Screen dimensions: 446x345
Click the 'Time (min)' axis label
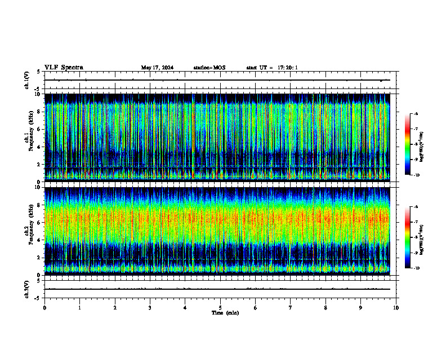(x=225, y=313)
